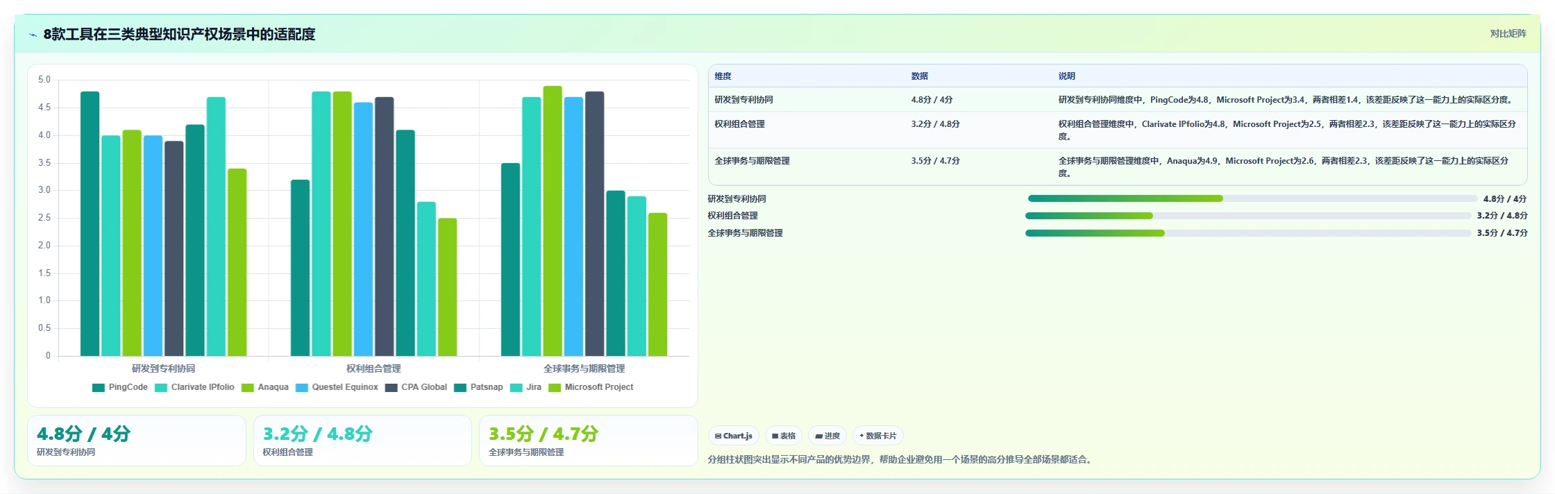The width and height of the screenshot is (1555, 494).
Task: Click the caption starting 分组柱状图突出显示
Action: click(x=901, y=459)
